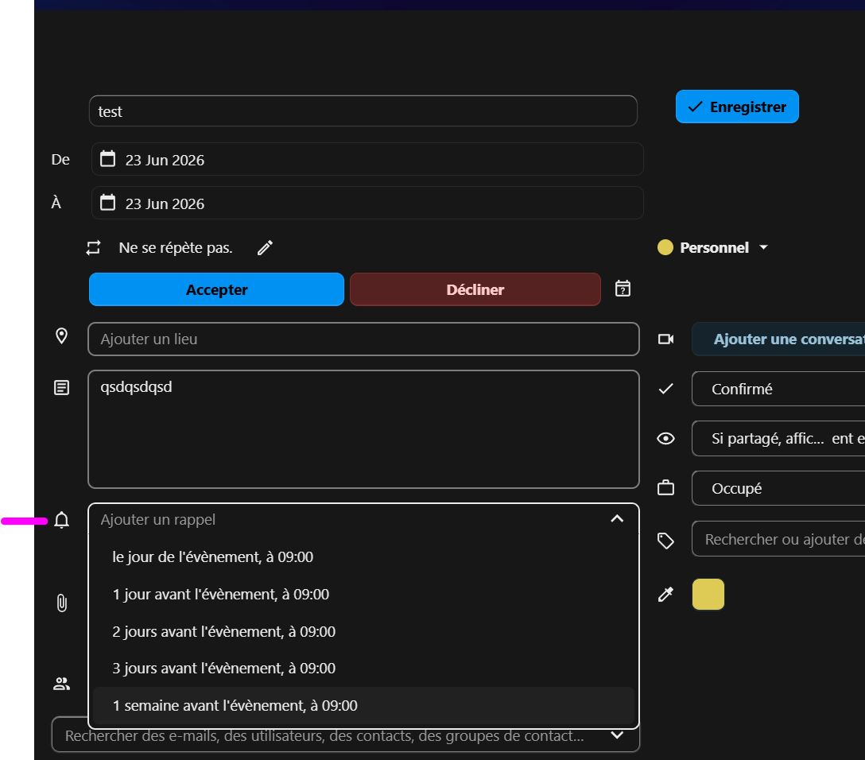This screenshot has height=760, width=865.
Task: Click the color eyedropper icon
Action: [666, 594]
